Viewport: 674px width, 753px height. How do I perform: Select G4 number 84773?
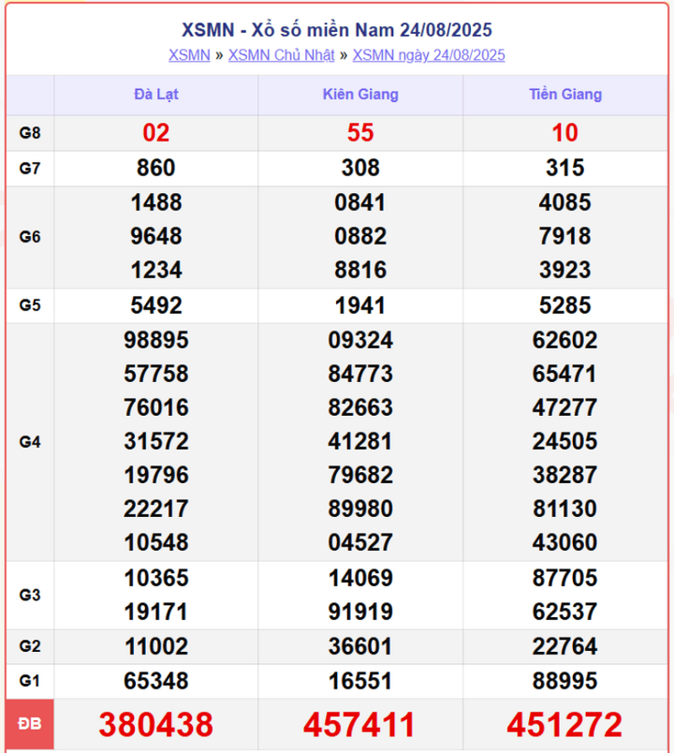coord(360,374)
